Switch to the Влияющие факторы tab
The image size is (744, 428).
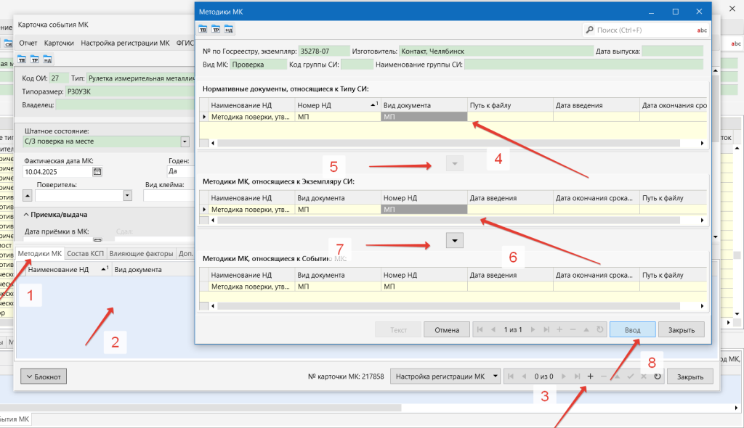pos(141,254)
